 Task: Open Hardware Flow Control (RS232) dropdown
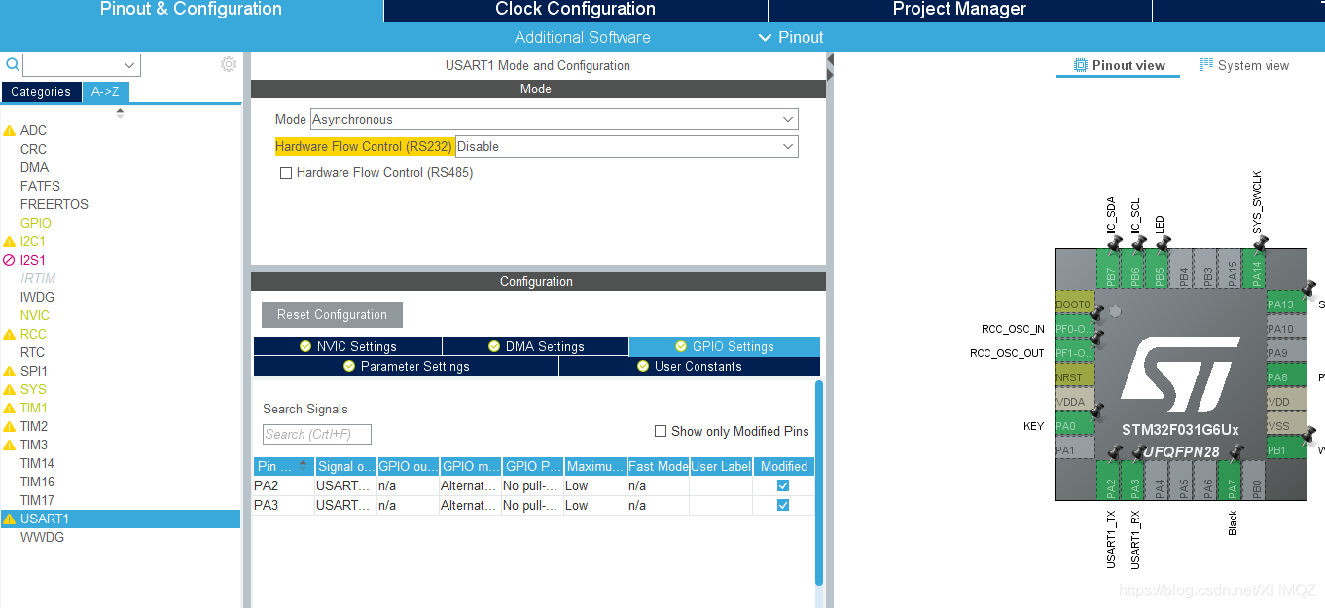[x=627, y=147]
